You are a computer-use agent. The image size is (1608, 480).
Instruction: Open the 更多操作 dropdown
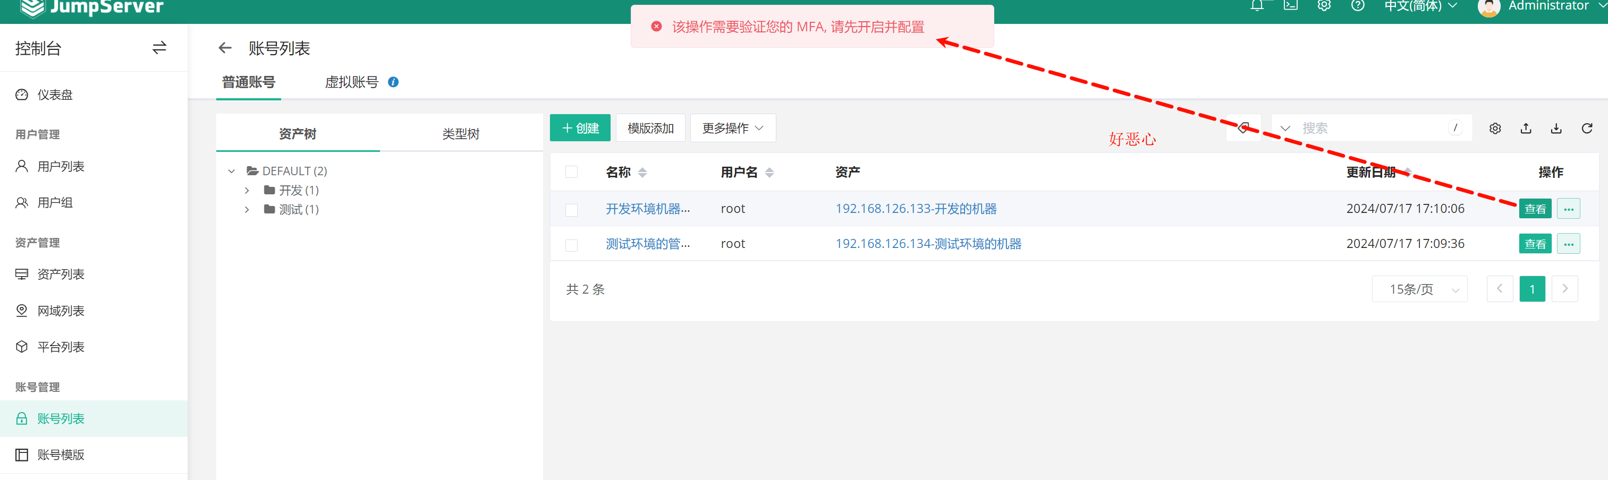(732, 128)
